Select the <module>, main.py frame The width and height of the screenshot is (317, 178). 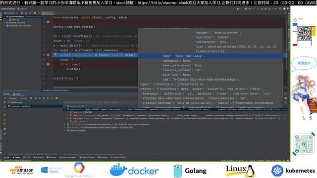point(35,106)
